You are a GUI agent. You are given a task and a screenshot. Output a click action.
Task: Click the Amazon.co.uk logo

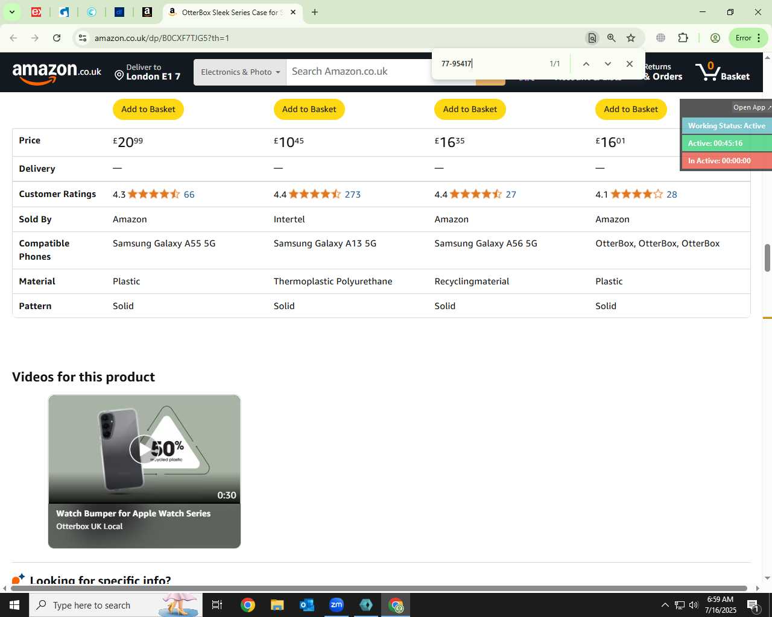pos(57,72)
